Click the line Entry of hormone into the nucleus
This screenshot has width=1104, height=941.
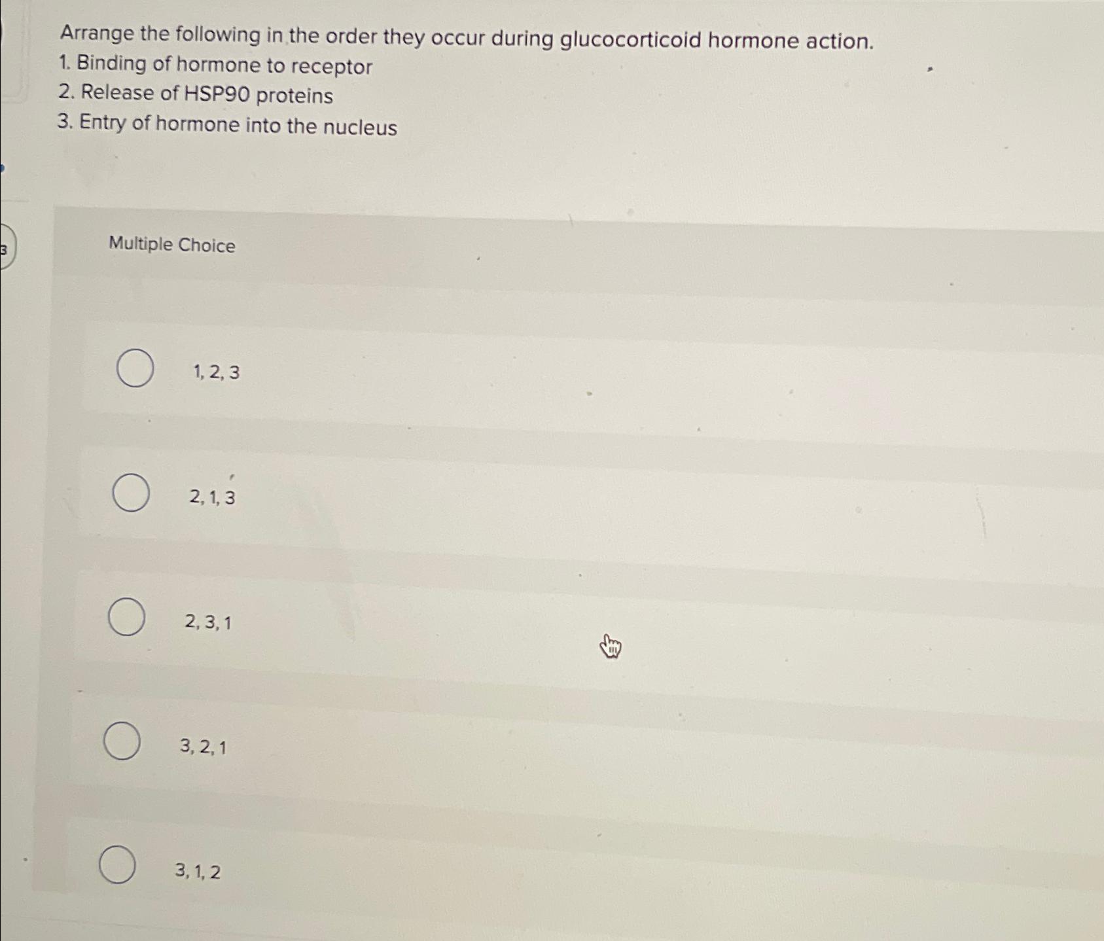coord(227,124)
